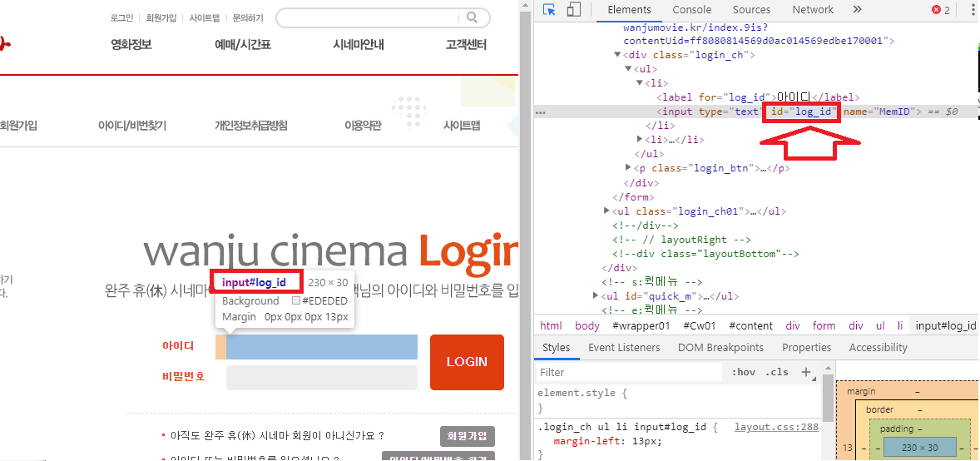
Task: Toggle the .cls class editor button
Action: pyautogui.click(x=777, y=372)
